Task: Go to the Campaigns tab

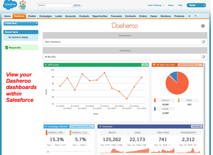Action: click(46, 16)
